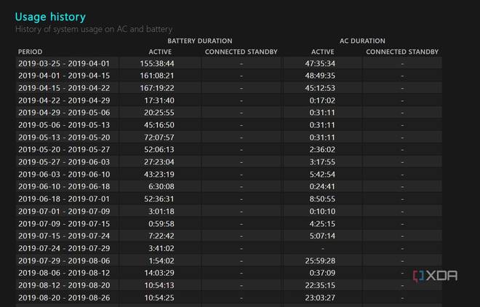Click battery active value '43:23:19'

159,175
